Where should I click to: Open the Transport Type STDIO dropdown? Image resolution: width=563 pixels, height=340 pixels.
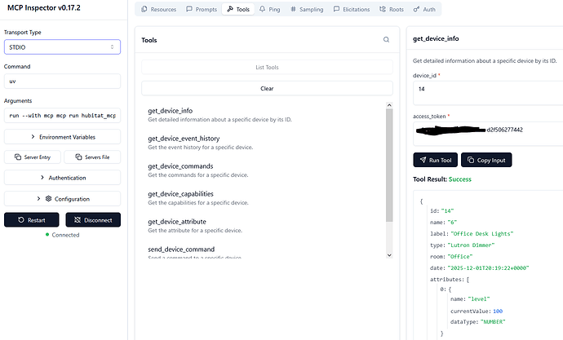point(62,47)
